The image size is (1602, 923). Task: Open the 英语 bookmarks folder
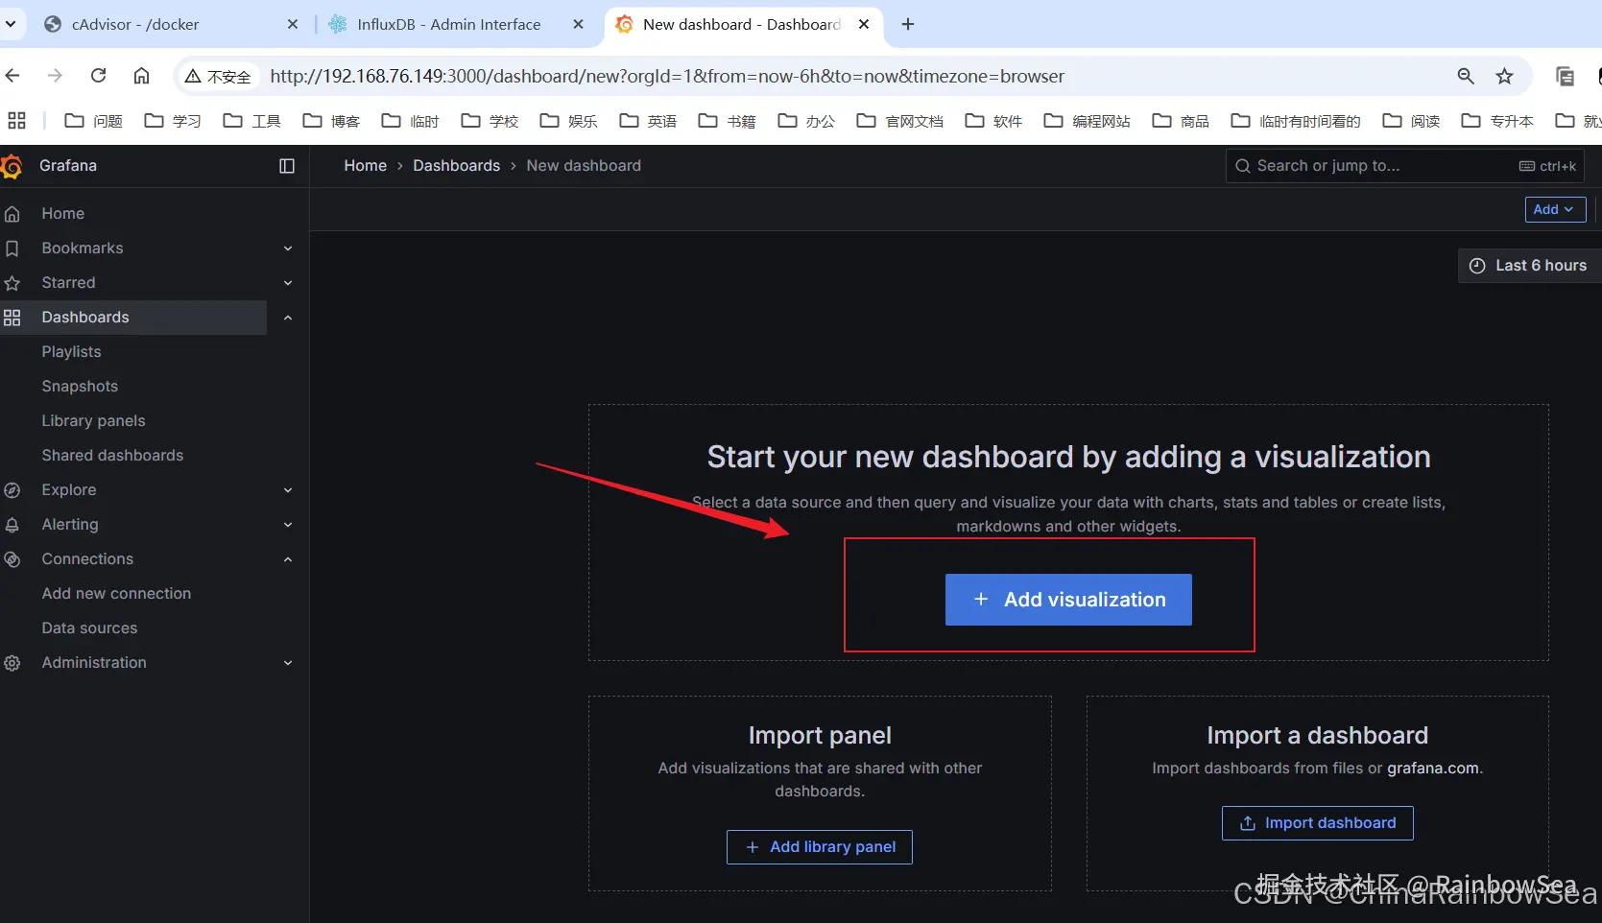[x=648, y=121]
